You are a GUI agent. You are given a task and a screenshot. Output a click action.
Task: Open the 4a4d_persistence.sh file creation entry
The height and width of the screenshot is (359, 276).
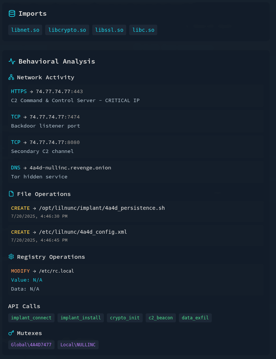point(136,212)
